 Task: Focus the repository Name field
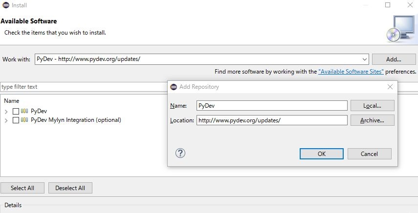click(272, 106)
